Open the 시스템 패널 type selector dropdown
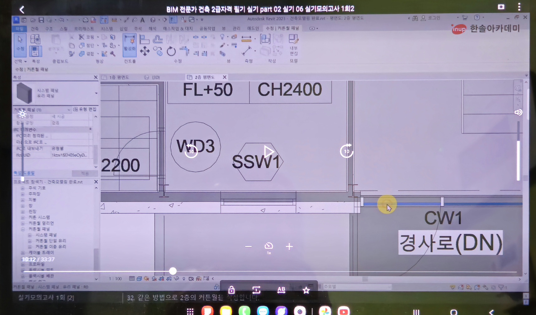This screenshot has width=536, height=315. coord(96,93)
